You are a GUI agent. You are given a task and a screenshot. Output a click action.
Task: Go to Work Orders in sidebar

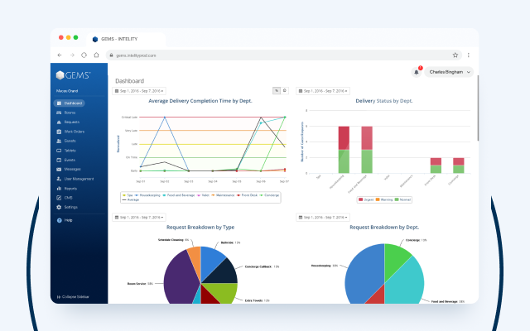tap(70, 132)
